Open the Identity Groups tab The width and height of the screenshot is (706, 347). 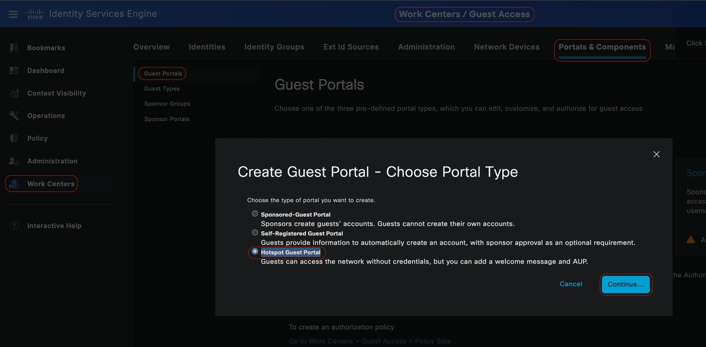tap(274, 47)
